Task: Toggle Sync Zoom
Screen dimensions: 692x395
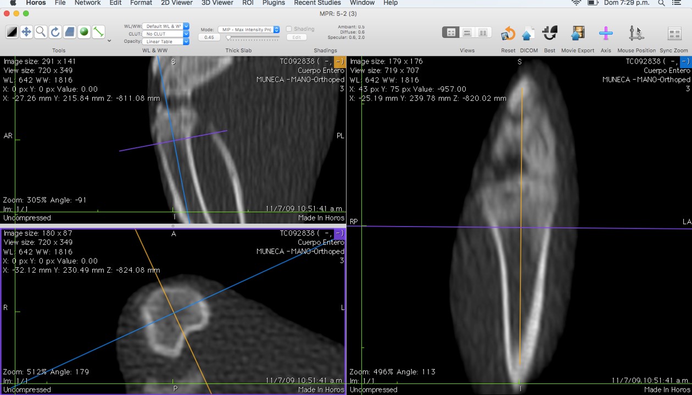Action: 674,34
